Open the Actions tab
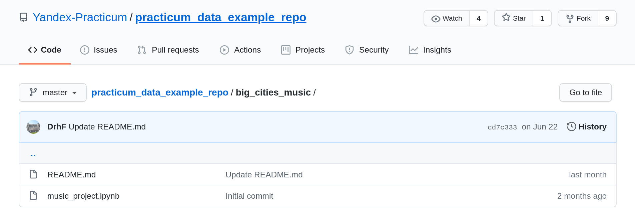 pos(240,50)
